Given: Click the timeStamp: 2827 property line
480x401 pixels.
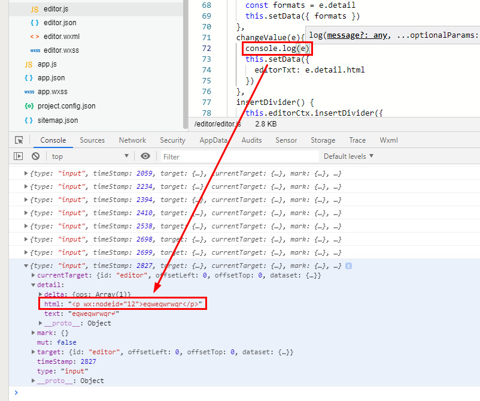Looking at the screenshot, I should [66, 362].
